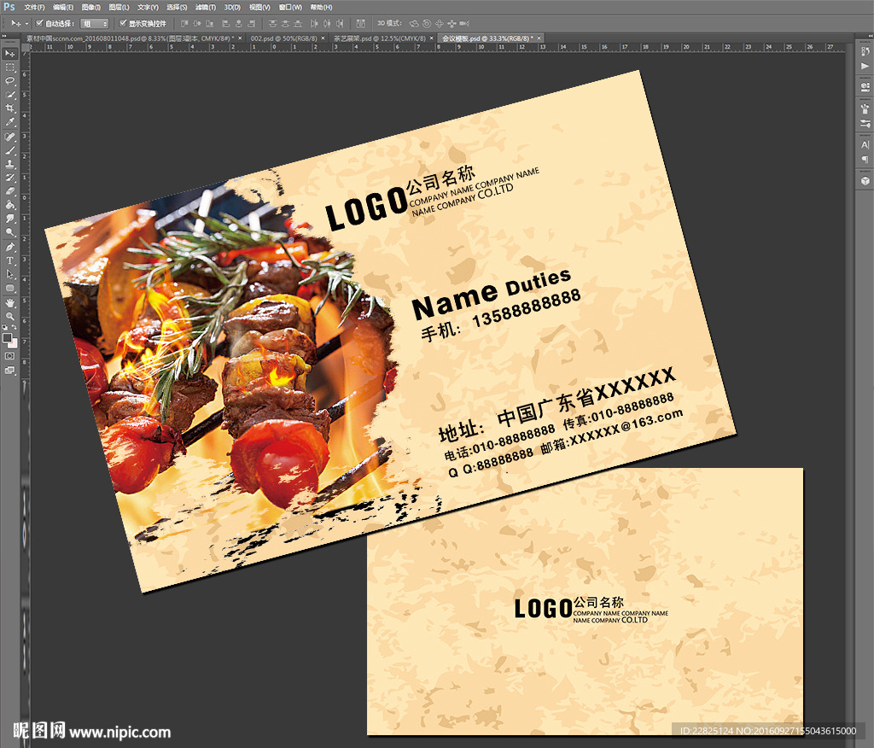Image resolution: width=874 pixels, height=748 pixels.
Task: Open the 滤镜(T) menu
Action: click(x=205, y=7)
